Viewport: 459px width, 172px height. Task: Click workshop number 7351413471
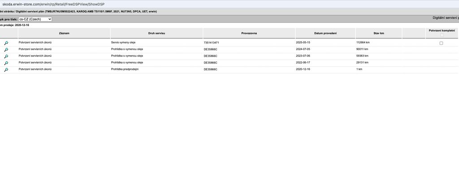[212, 43]
